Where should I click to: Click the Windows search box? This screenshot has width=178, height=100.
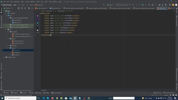[x=20, y=98]
